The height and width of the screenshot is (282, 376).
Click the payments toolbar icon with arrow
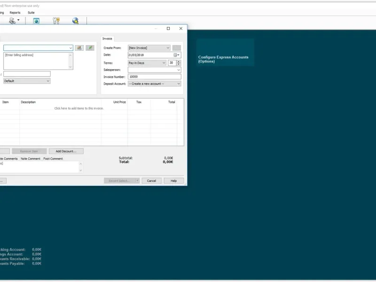click(14, 21)
